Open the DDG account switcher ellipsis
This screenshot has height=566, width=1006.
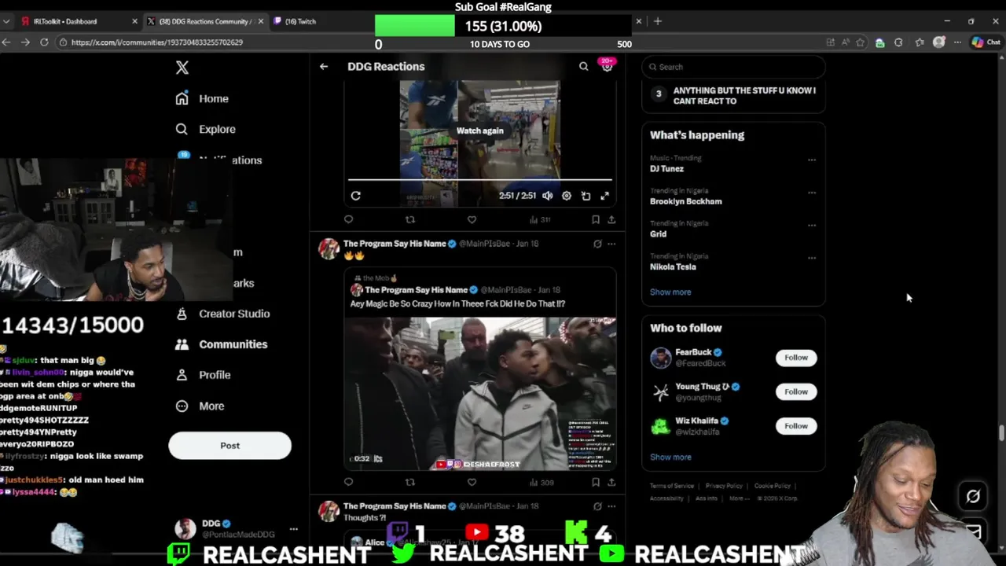(293, 529)
